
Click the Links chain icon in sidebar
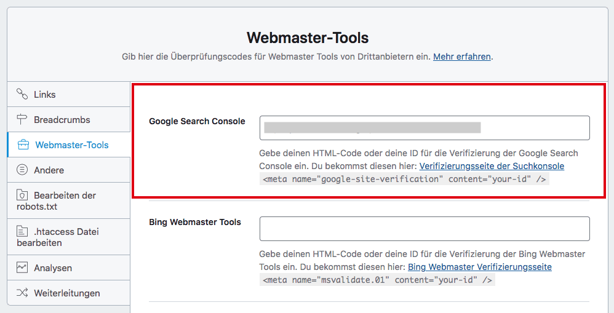[x=22, y=94]
